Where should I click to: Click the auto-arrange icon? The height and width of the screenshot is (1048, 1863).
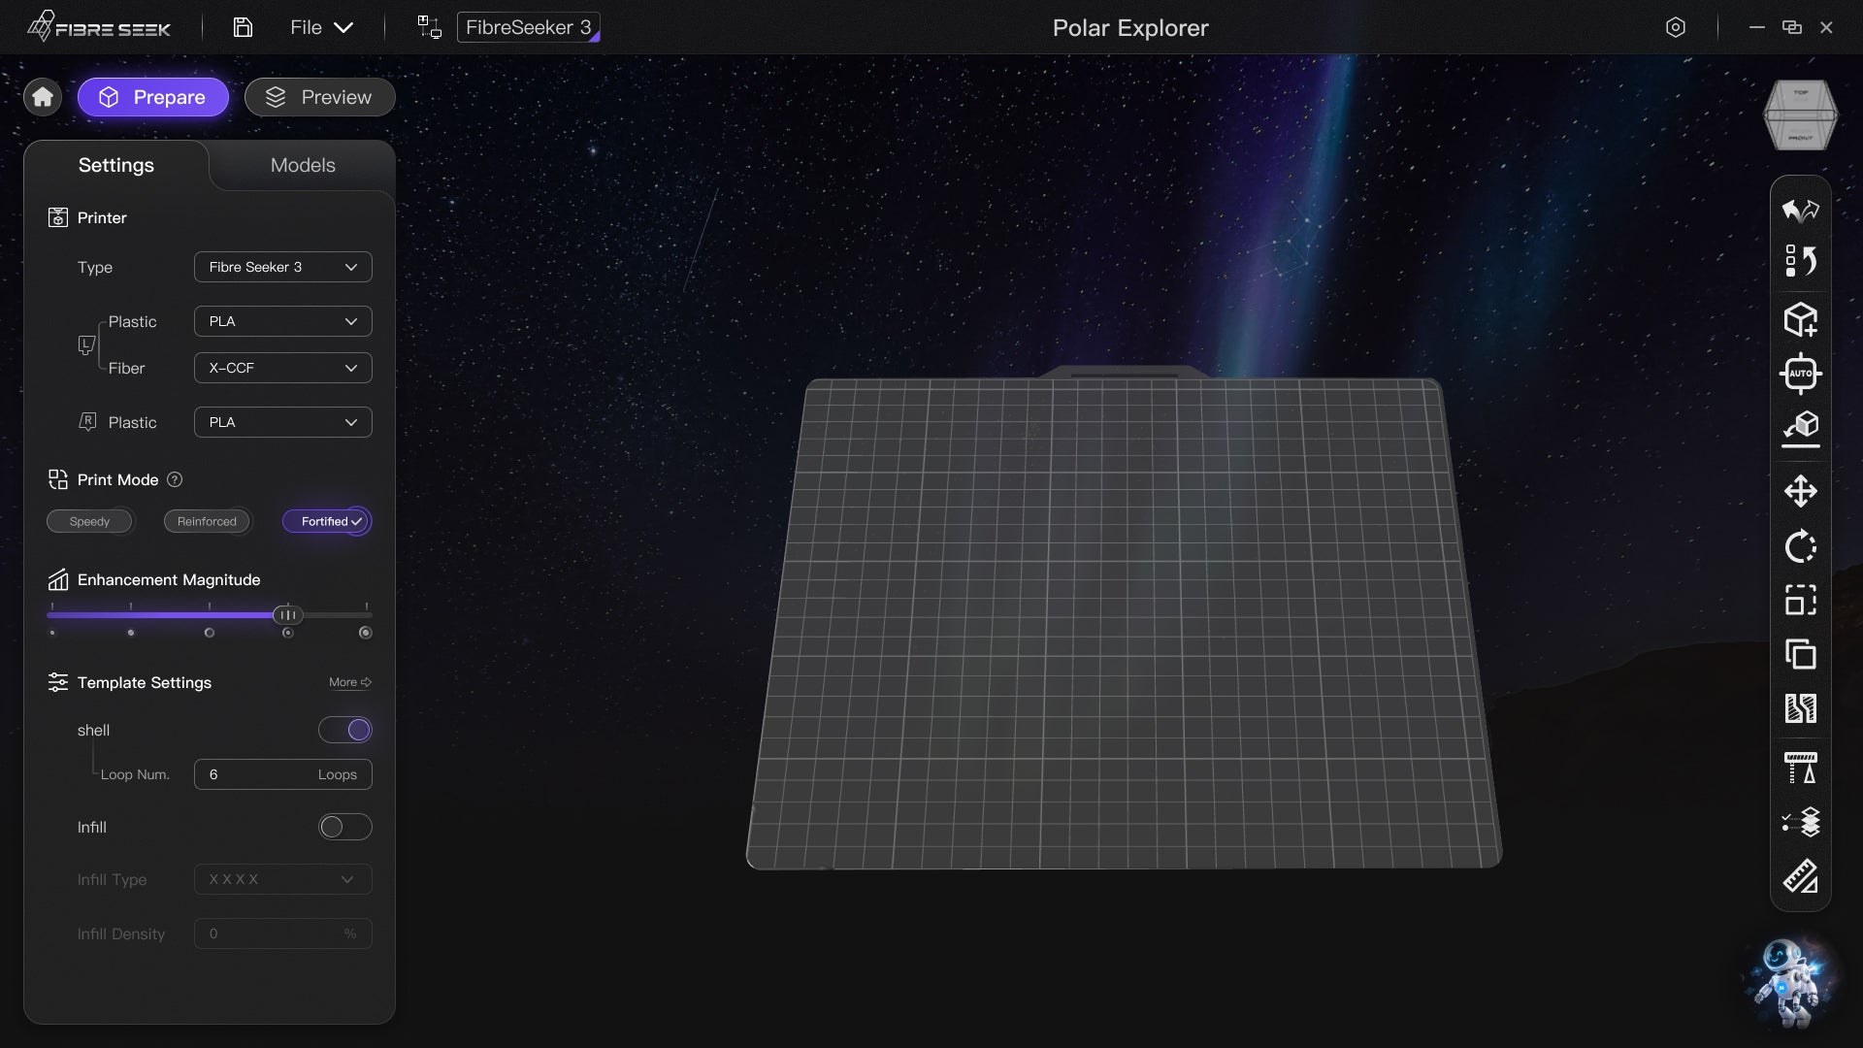(1800, 374)
